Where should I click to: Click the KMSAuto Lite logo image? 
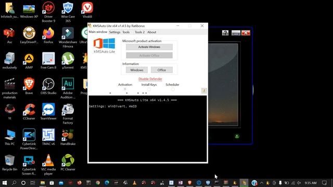coord(104,46)
